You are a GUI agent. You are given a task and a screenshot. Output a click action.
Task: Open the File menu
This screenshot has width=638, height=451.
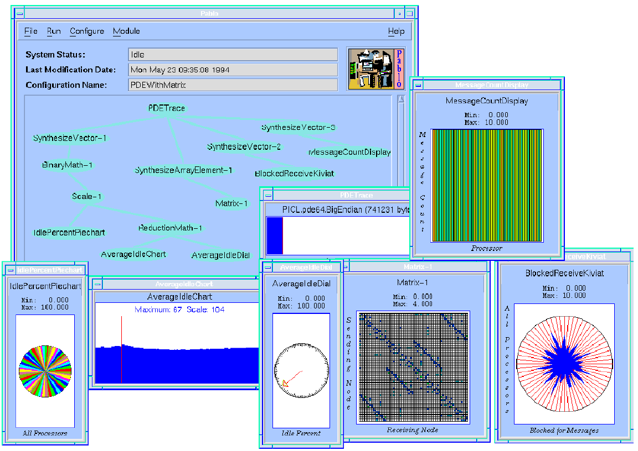31,32
